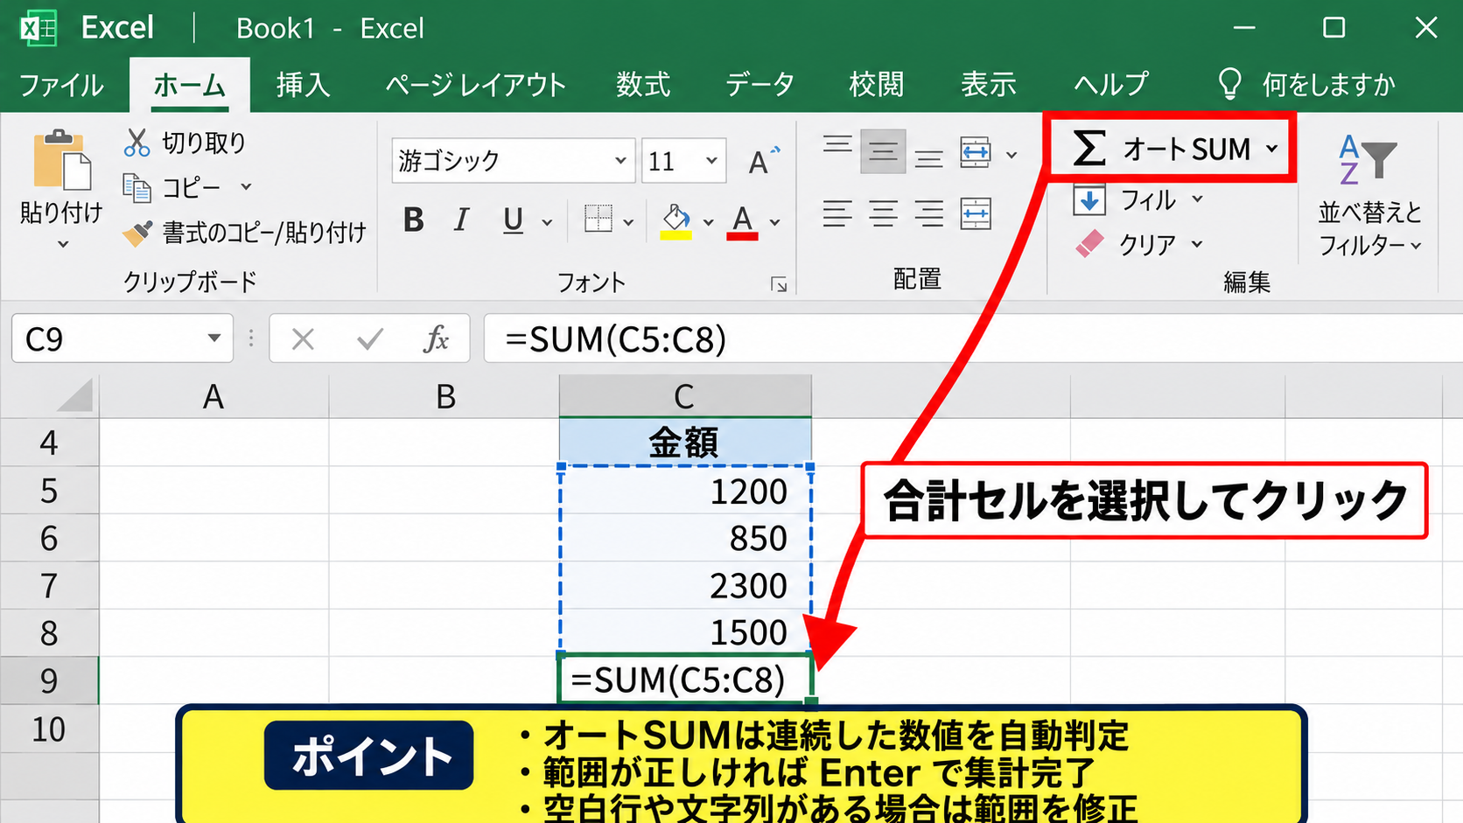Expand the Paste options arrow
Viewport: 1463px width, 823px height.
click(62, 244)
